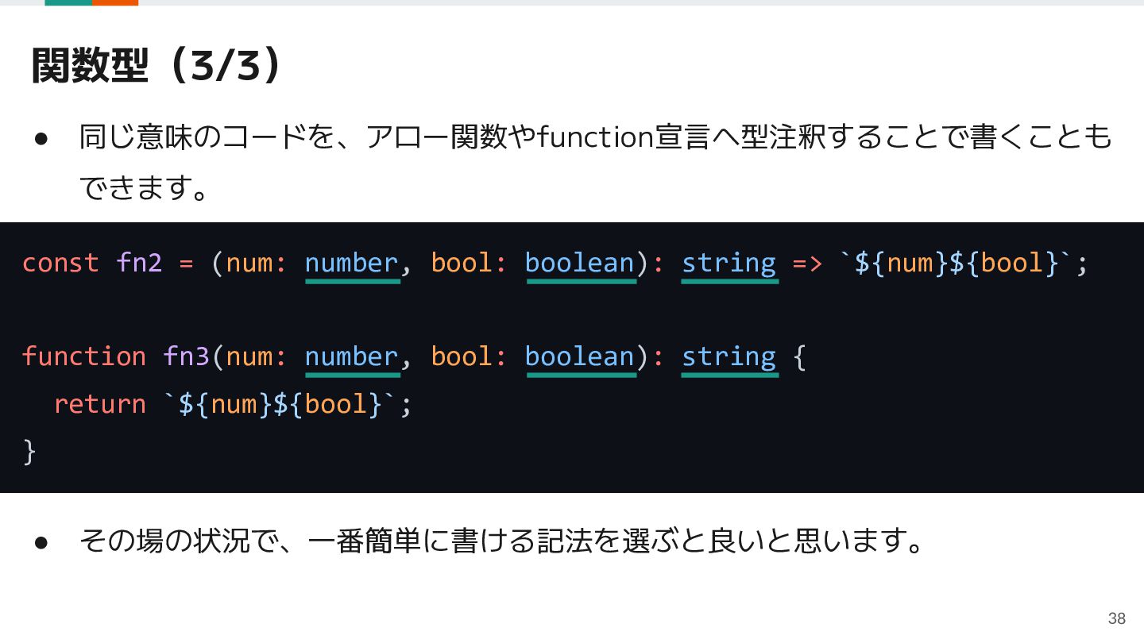
Task: Click the closing curly brace of fn3
Action: [29, 451]
